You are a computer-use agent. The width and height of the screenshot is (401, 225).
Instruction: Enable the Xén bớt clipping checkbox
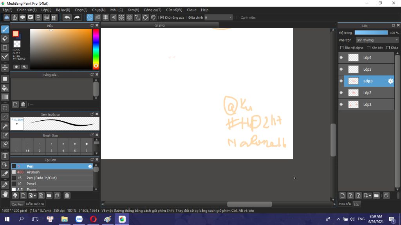click(x=368, y=48)
